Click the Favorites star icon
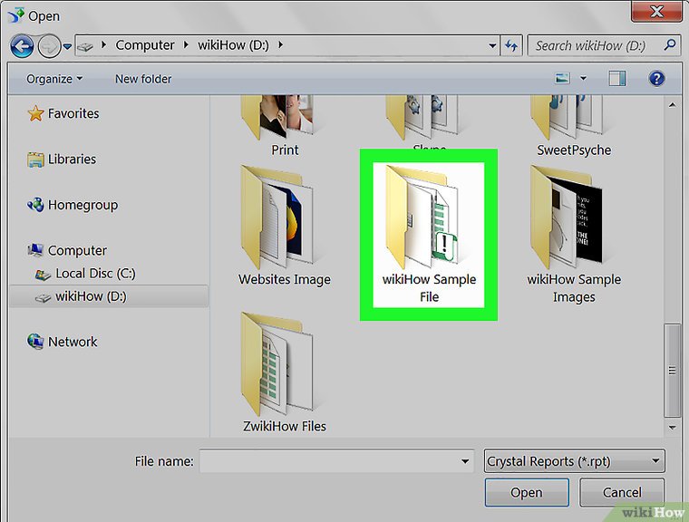 35,113
